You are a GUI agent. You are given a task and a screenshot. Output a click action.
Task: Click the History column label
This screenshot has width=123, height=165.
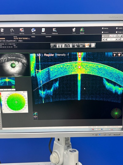click(33, 37)
